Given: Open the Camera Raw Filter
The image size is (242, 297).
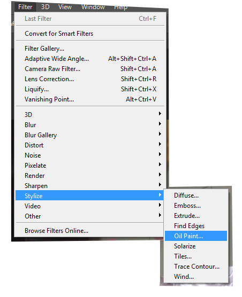Looking at the screenshot, I should [89, 69].
